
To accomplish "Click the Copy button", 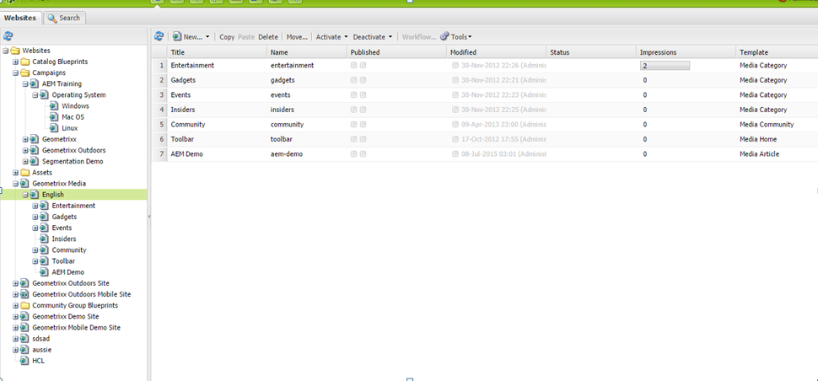I will 227,37.
